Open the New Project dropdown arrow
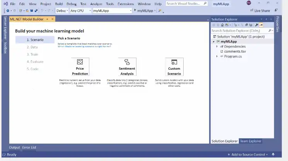Viewport: 288px width, 161px height. coord(24,11)
